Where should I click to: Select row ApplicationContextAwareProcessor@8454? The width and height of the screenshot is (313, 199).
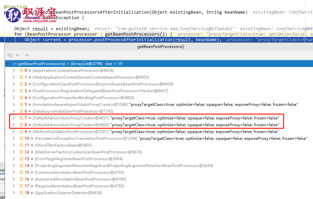tap(159, 70)
